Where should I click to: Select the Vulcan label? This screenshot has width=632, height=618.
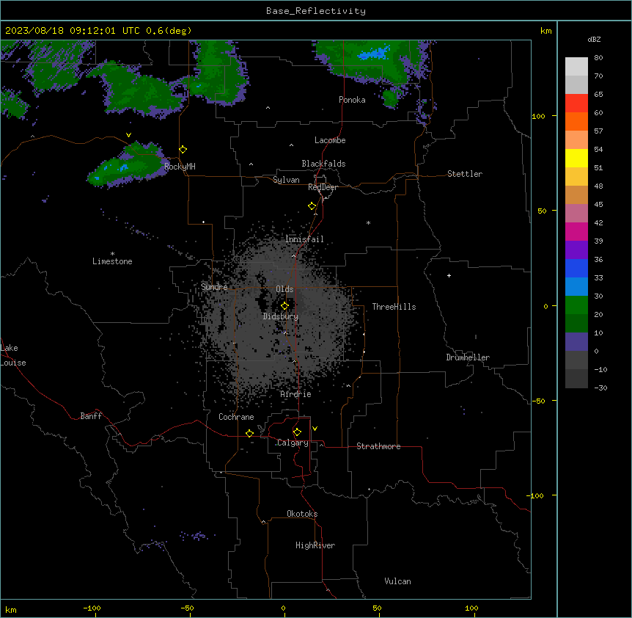[398, 581]
